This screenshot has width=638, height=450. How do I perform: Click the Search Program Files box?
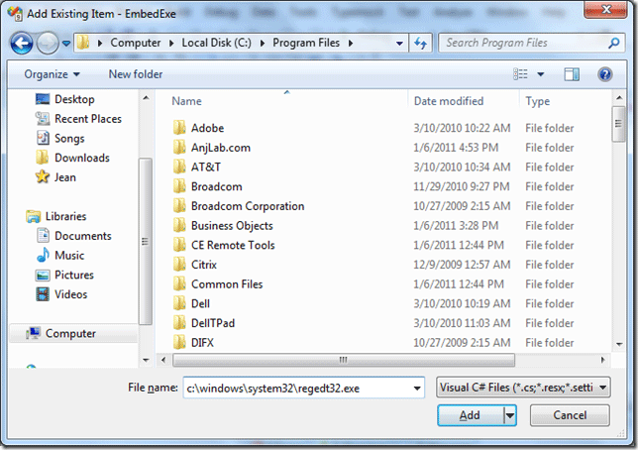pyautogui.click(x=532, y=43)
